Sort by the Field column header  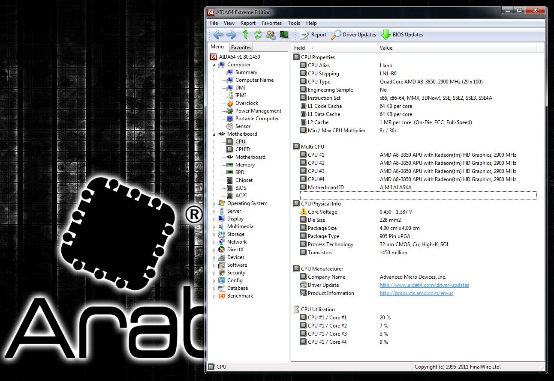tap(334, 48)
